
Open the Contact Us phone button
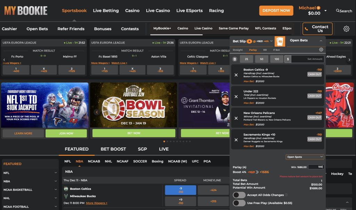317,29
